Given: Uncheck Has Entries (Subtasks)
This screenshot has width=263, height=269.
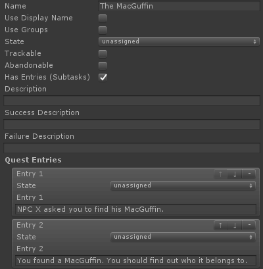Looking at the screenshot, I should coord(103,78).
